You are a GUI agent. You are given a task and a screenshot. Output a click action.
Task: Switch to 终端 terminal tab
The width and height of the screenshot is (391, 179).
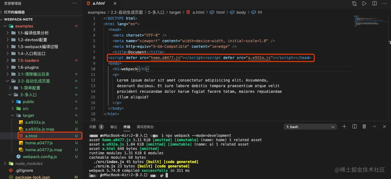coord(127,127)
